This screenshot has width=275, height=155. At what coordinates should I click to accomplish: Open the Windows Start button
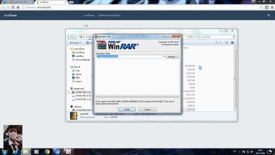(x=4, y=152)
